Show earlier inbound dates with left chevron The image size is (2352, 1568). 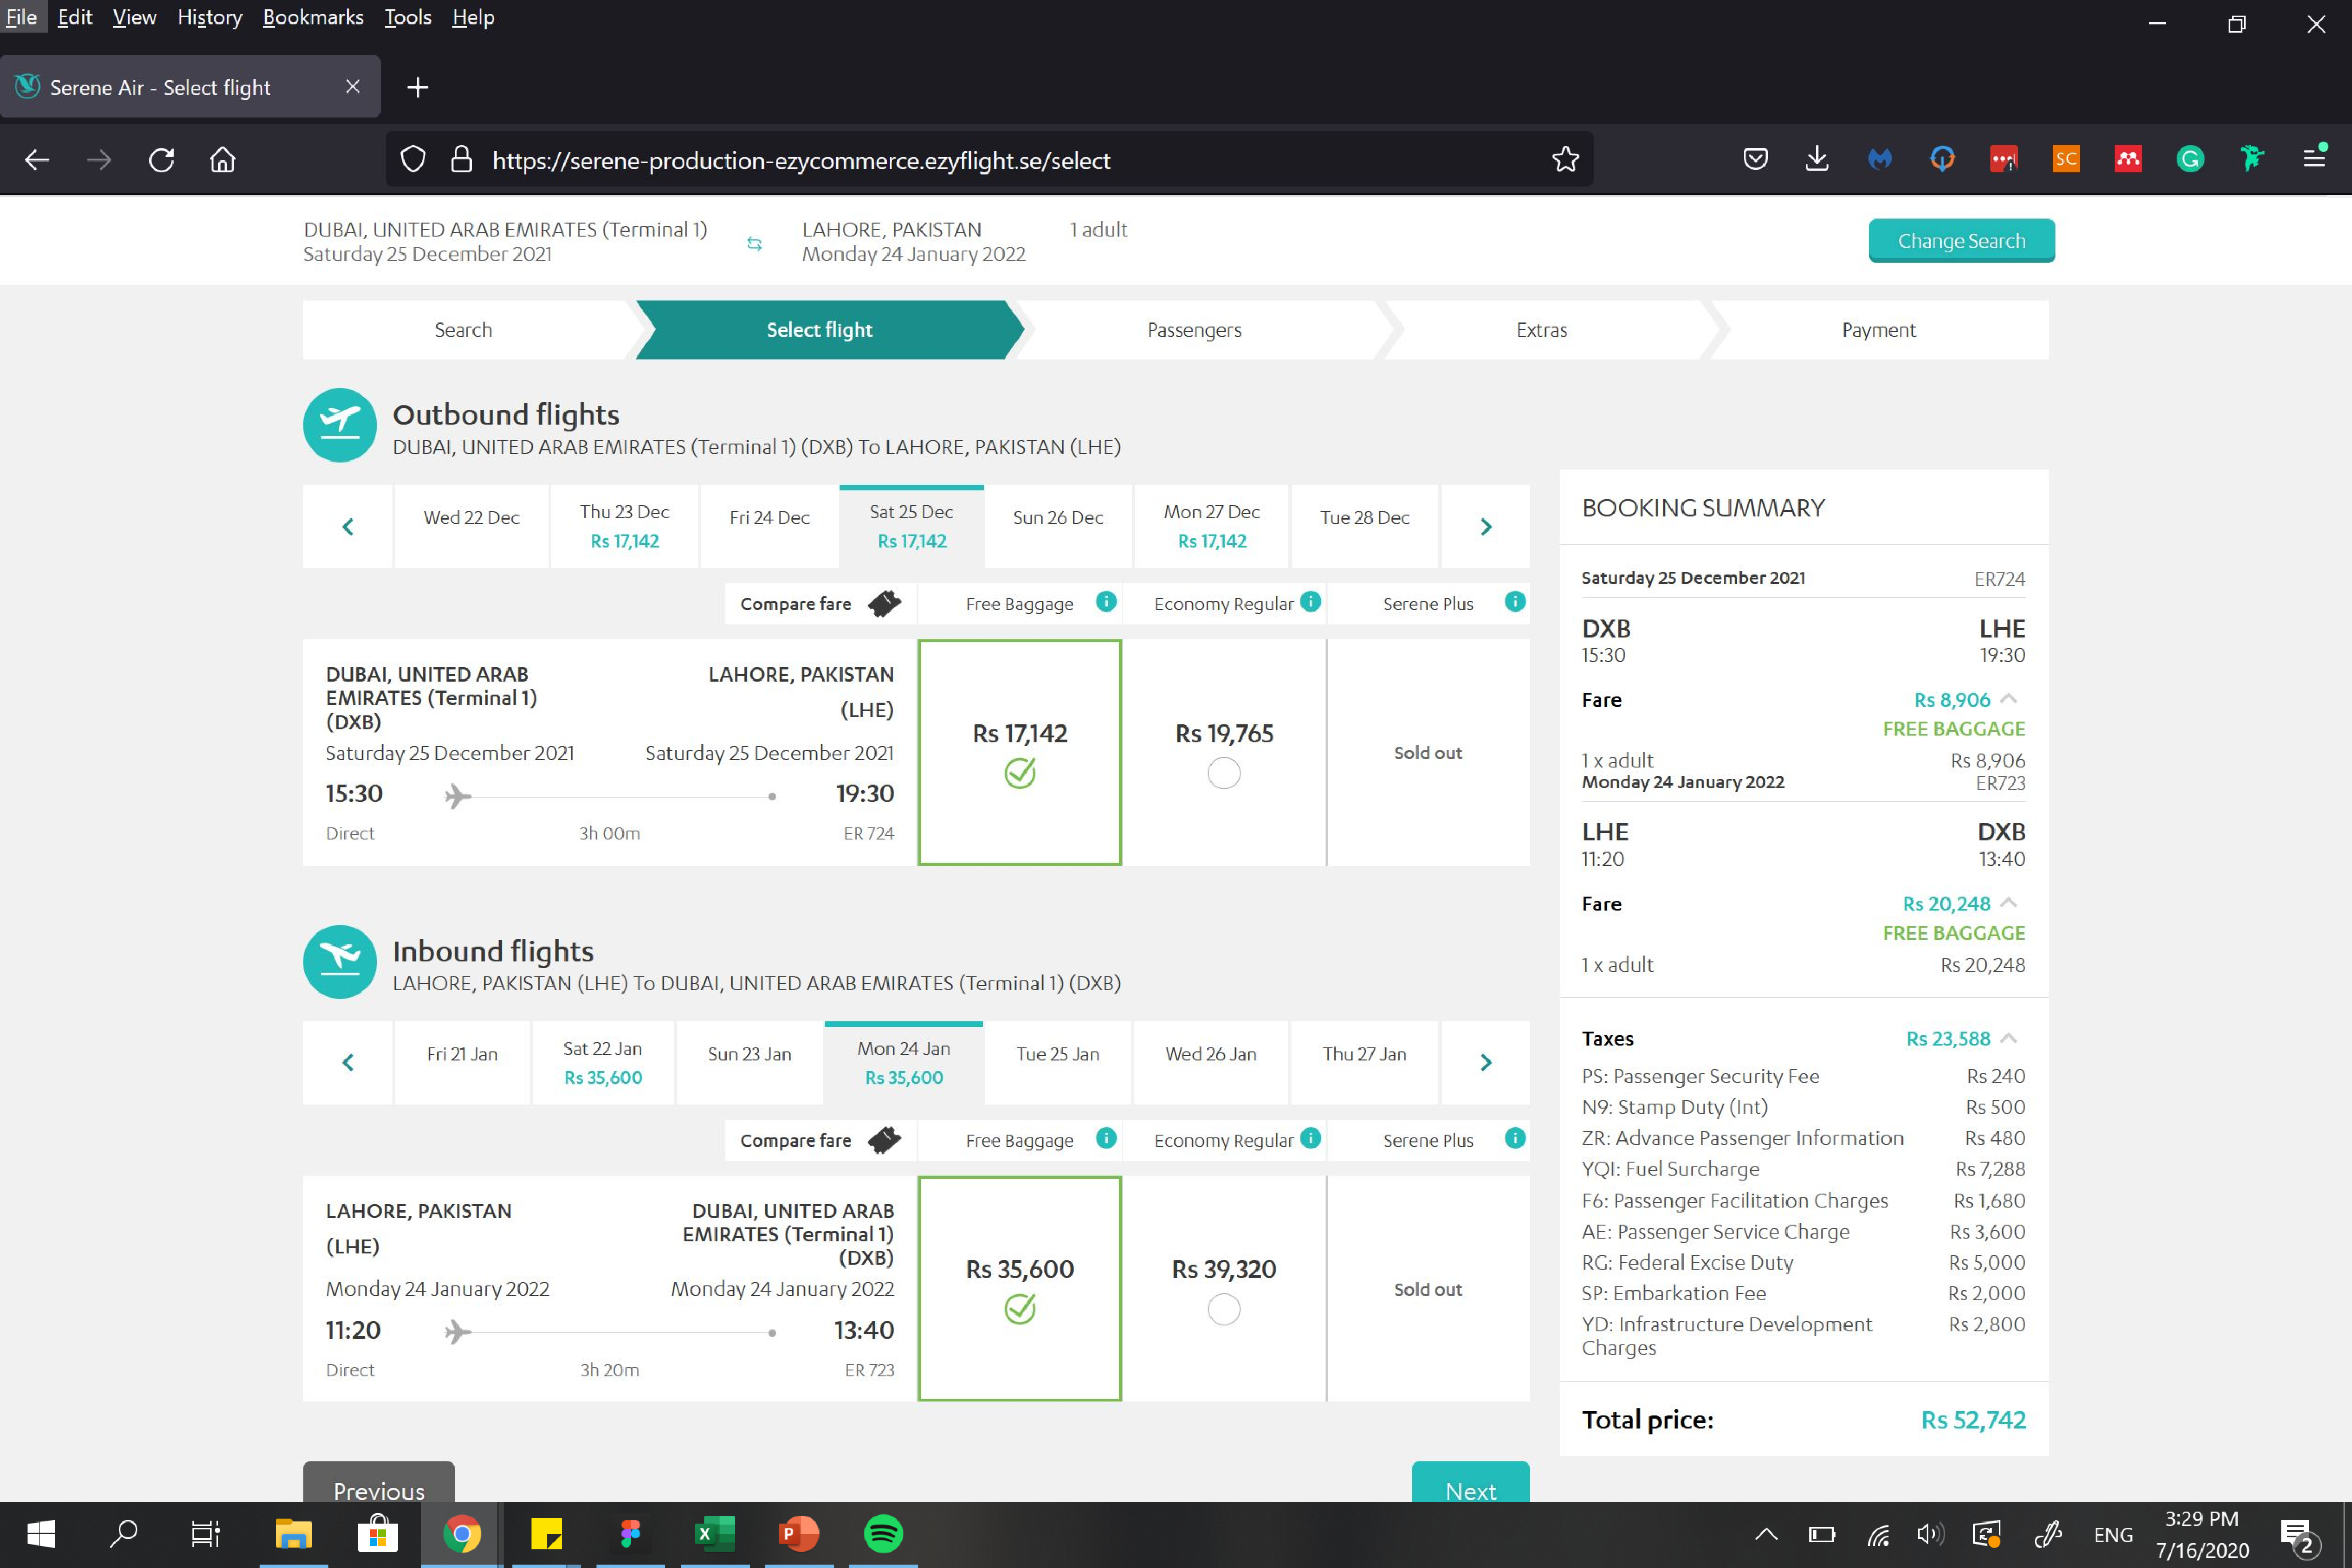(348, 1063)
